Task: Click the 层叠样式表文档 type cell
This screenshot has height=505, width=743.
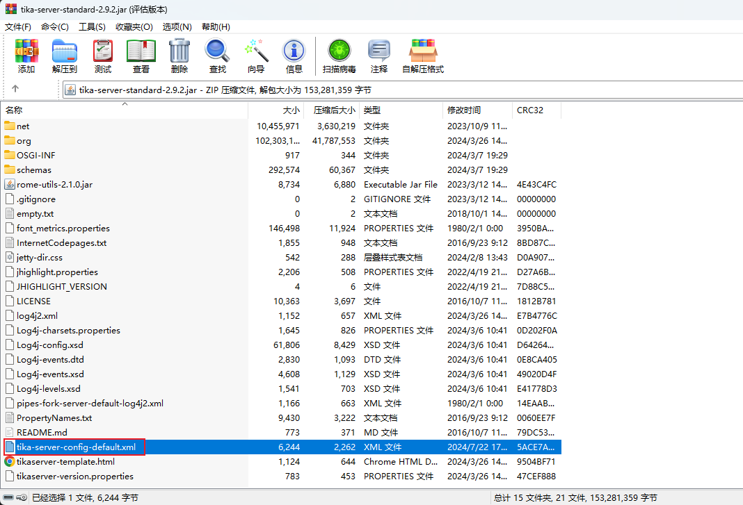Action: tap(393, 258)
